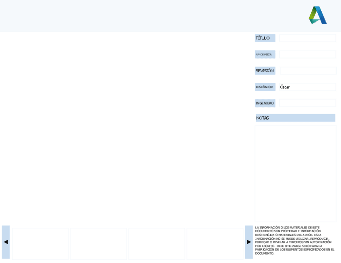
Task: Click the DISEÑADOR label
Action: 265,87
